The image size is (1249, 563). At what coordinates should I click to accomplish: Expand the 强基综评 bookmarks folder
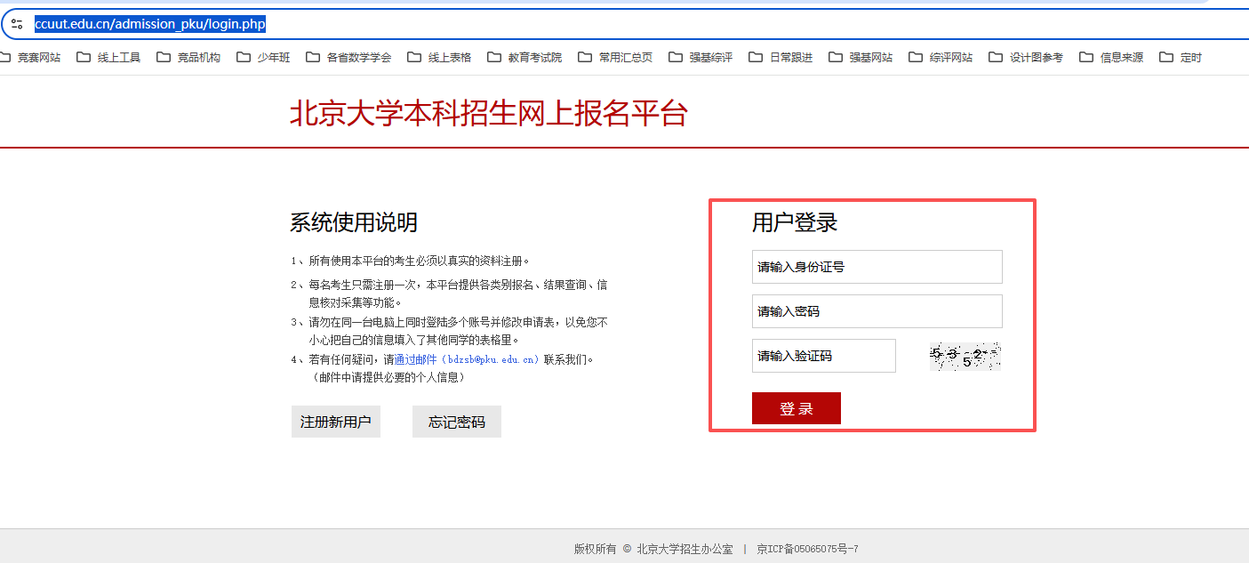[701, 58]
